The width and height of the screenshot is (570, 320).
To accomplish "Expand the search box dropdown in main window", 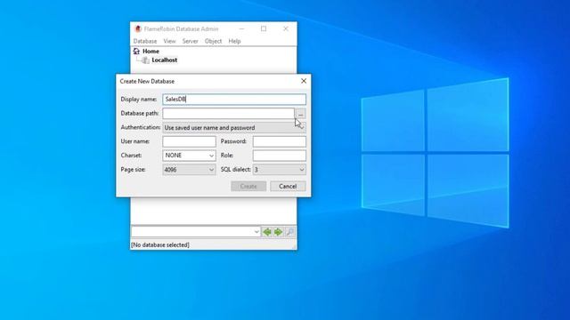I will pos(256,232).
